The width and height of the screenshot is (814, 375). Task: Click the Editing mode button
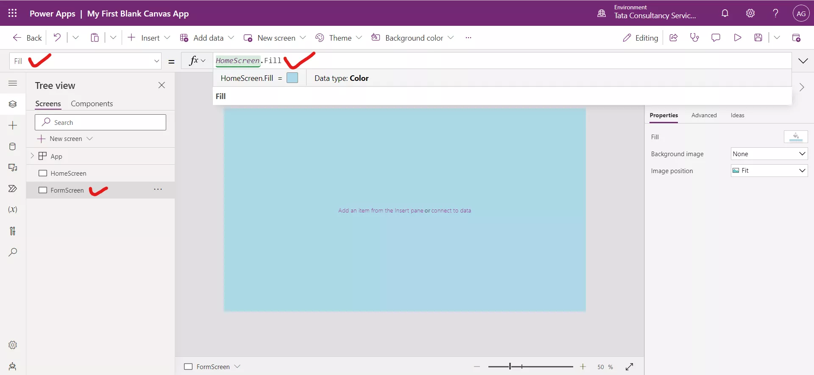[640, 38]
